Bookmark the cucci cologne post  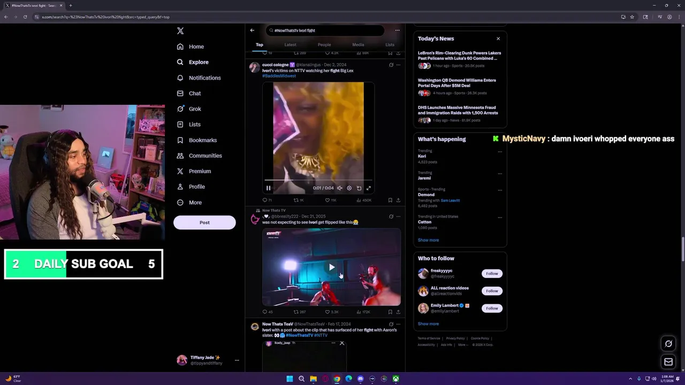390,200
